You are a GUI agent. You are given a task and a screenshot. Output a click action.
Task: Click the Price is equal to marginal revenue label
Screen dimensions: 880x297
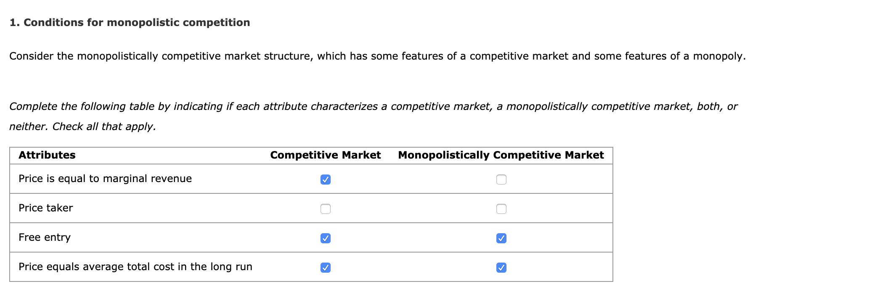(x=105, y=178)
